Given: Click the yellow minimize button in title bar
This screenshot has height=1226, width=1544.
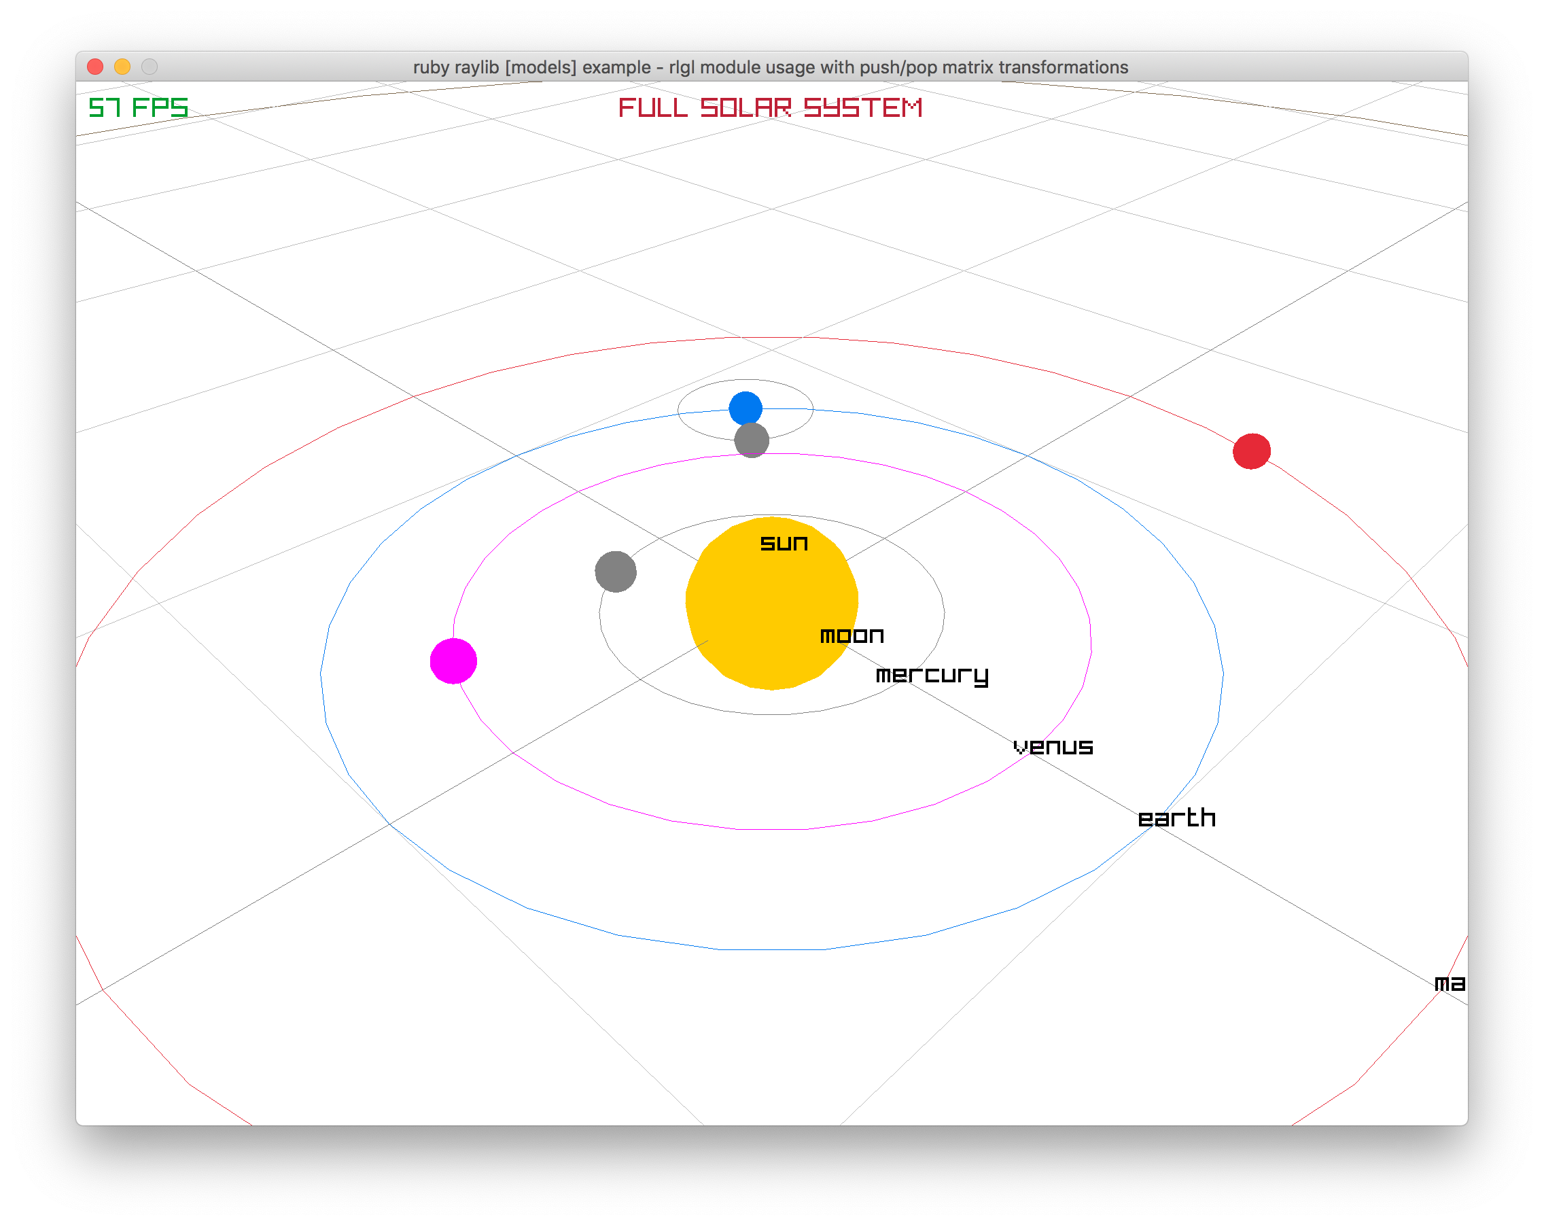Looking at the screenshot, I should coord(122,67).
